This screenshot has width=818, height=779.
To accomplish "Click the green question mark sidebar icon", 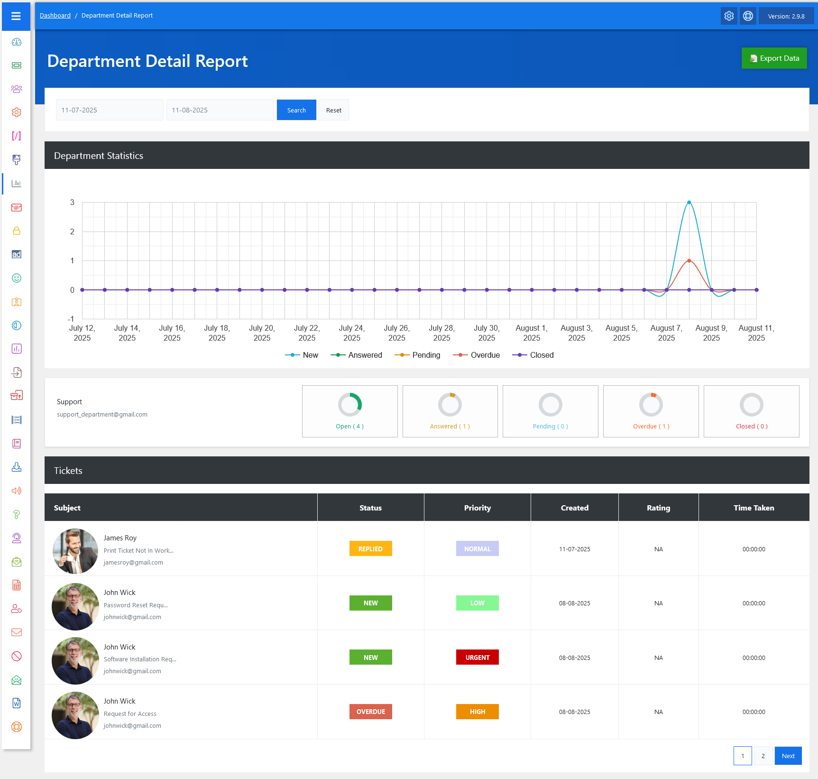I will (x=17, y=514).
